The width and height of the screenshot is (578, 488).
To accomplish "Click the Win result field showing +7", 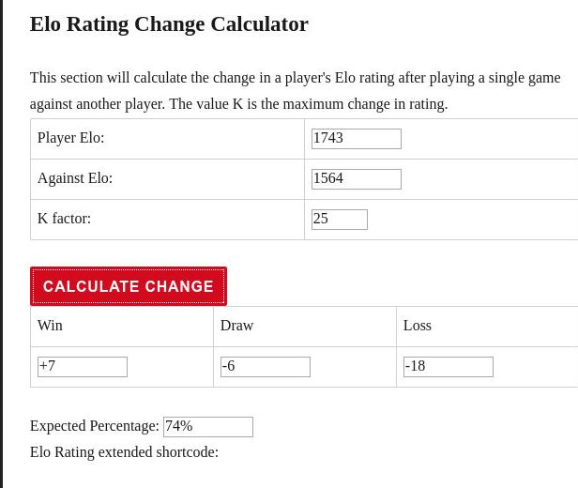I will [x=82, y=367].
